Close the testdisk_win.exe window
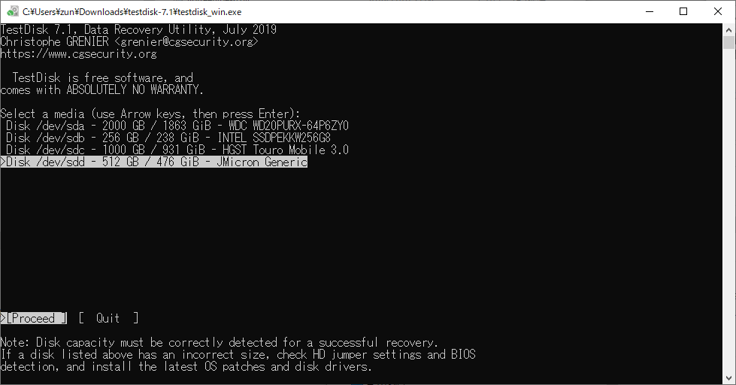 click(x=718, y=12)
